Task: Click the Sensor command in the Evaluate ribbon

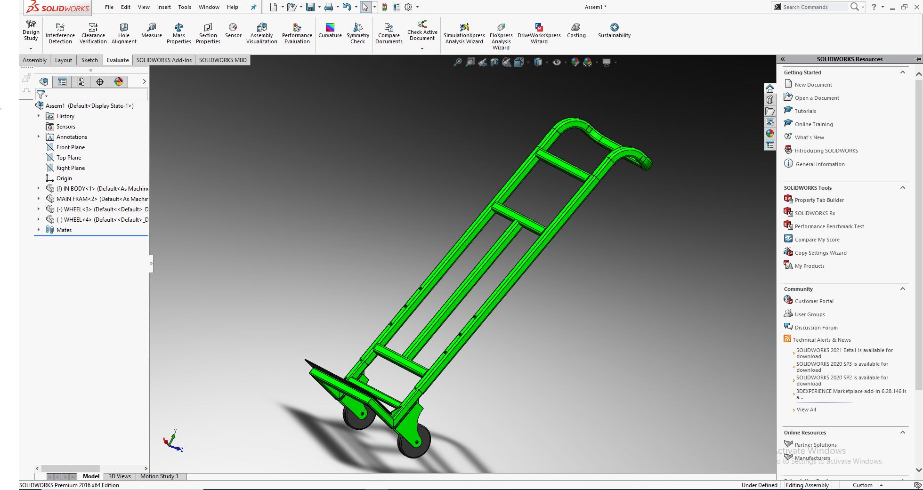Action: 233,31
